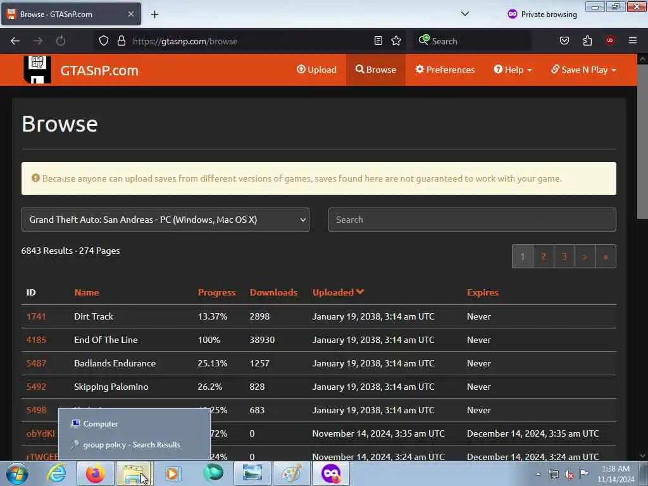
Task: Click the Dirt Track save name
Action: [x=94, y=316]
